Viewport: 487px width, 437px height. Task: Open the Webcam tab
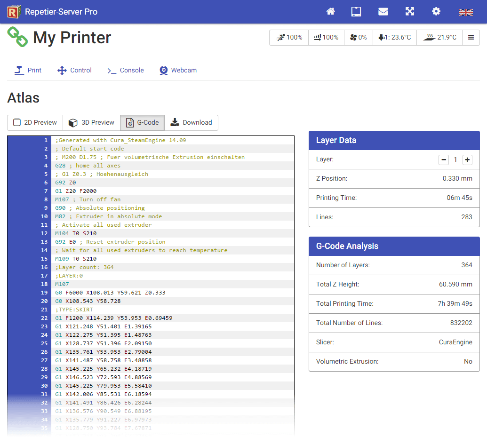178,70
